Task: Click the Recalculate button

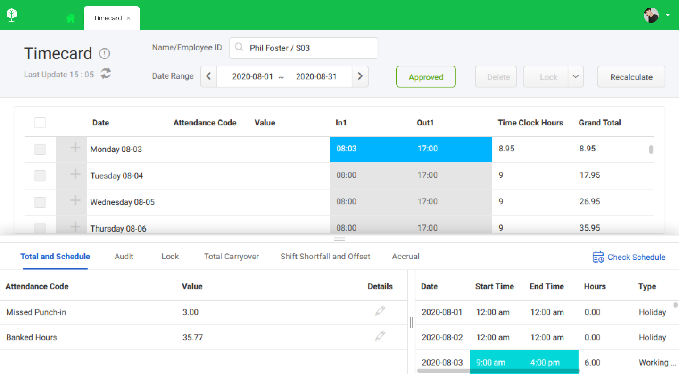Action: pos(631,77)
